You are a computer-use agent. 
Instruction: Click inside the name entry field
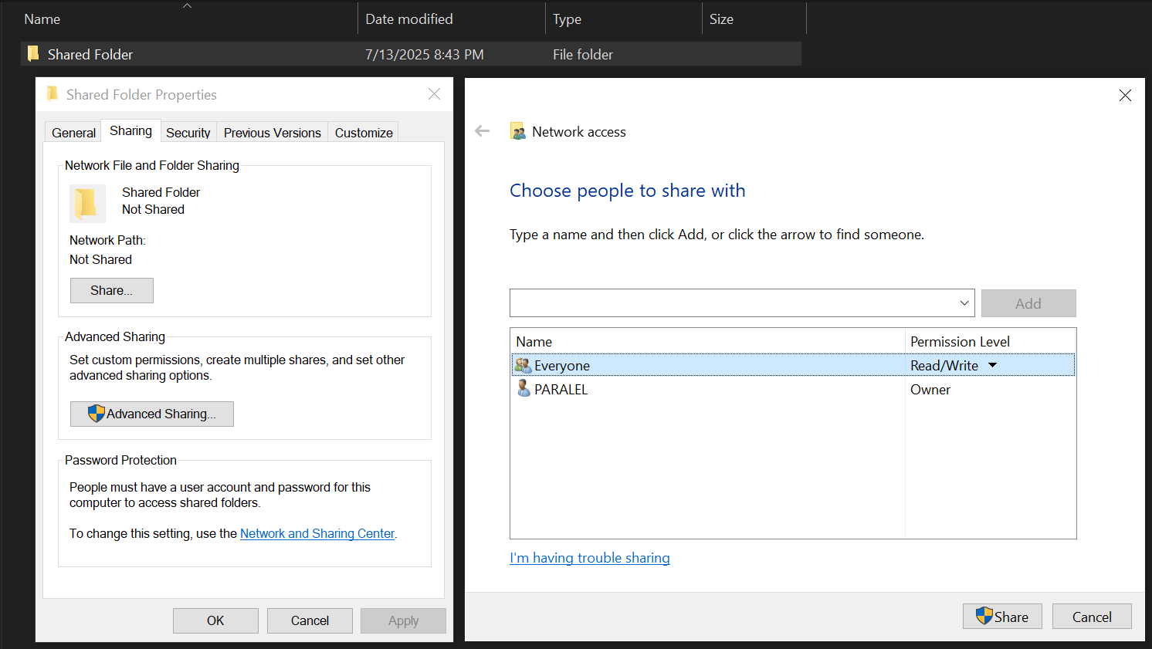pyautogui.click(x=734, y=303)
